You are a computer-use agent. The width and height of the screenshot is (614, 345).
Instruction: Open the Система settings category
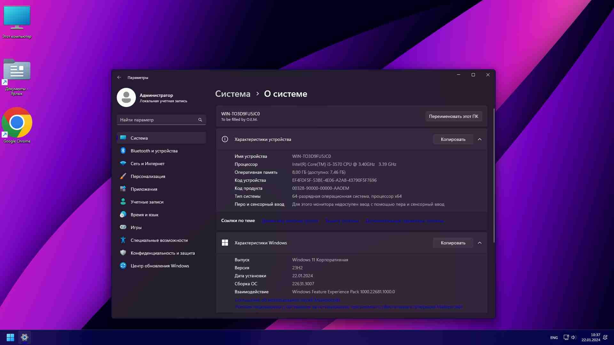click(x=161, y=138)
